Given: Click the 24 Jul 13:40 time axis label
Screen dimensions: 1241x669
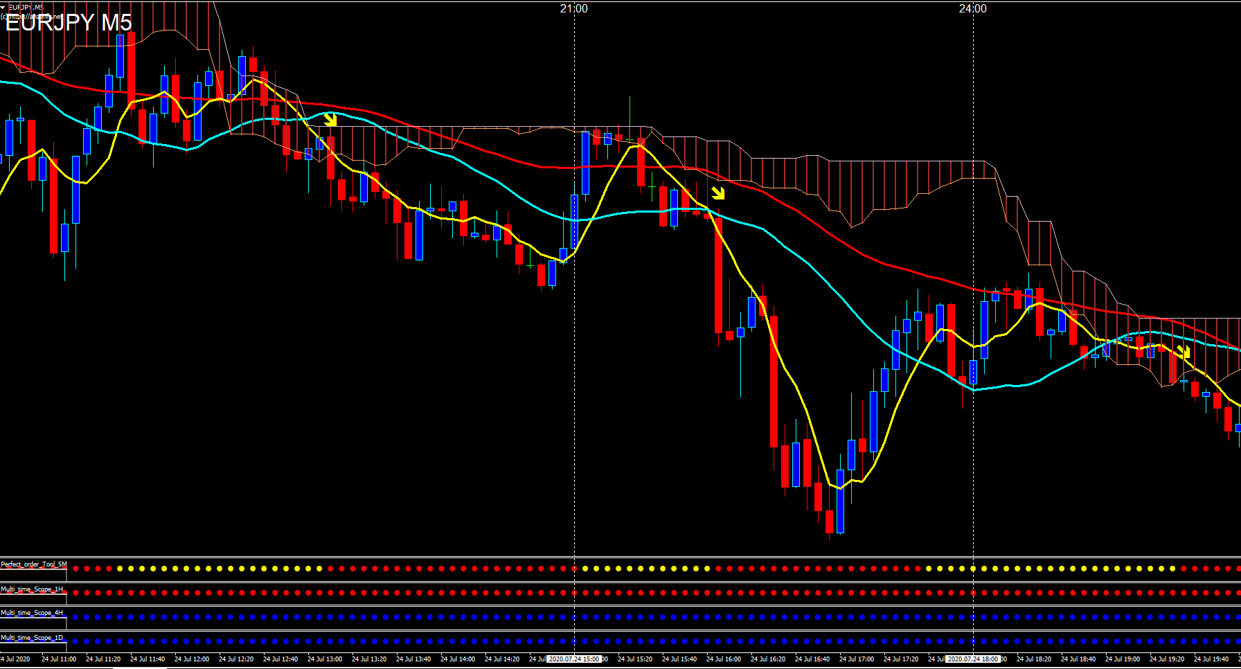Looking at the screenshot, I should 413,659.
